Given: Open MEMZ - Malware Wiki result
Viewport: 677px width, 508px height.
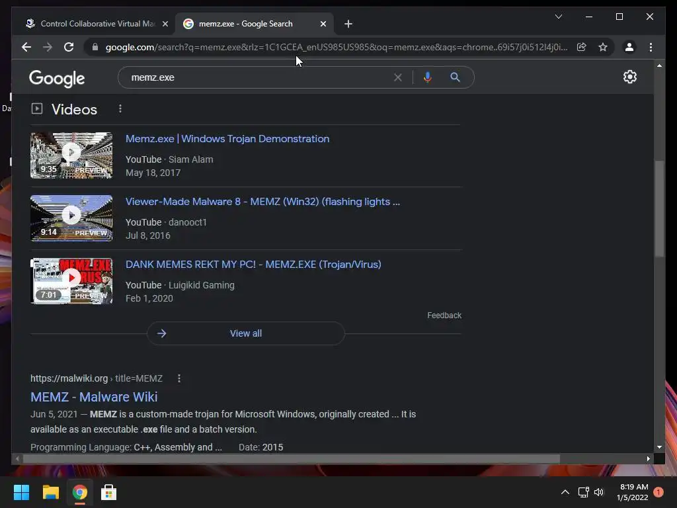Looking at the screenshot, I should pyautogui.click(x=94, y=397).
